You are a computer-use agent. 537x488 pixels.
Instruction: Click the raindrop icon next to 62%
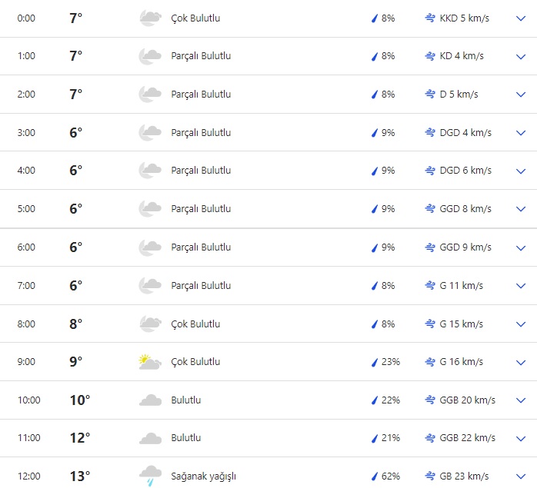tap(375, 476)
